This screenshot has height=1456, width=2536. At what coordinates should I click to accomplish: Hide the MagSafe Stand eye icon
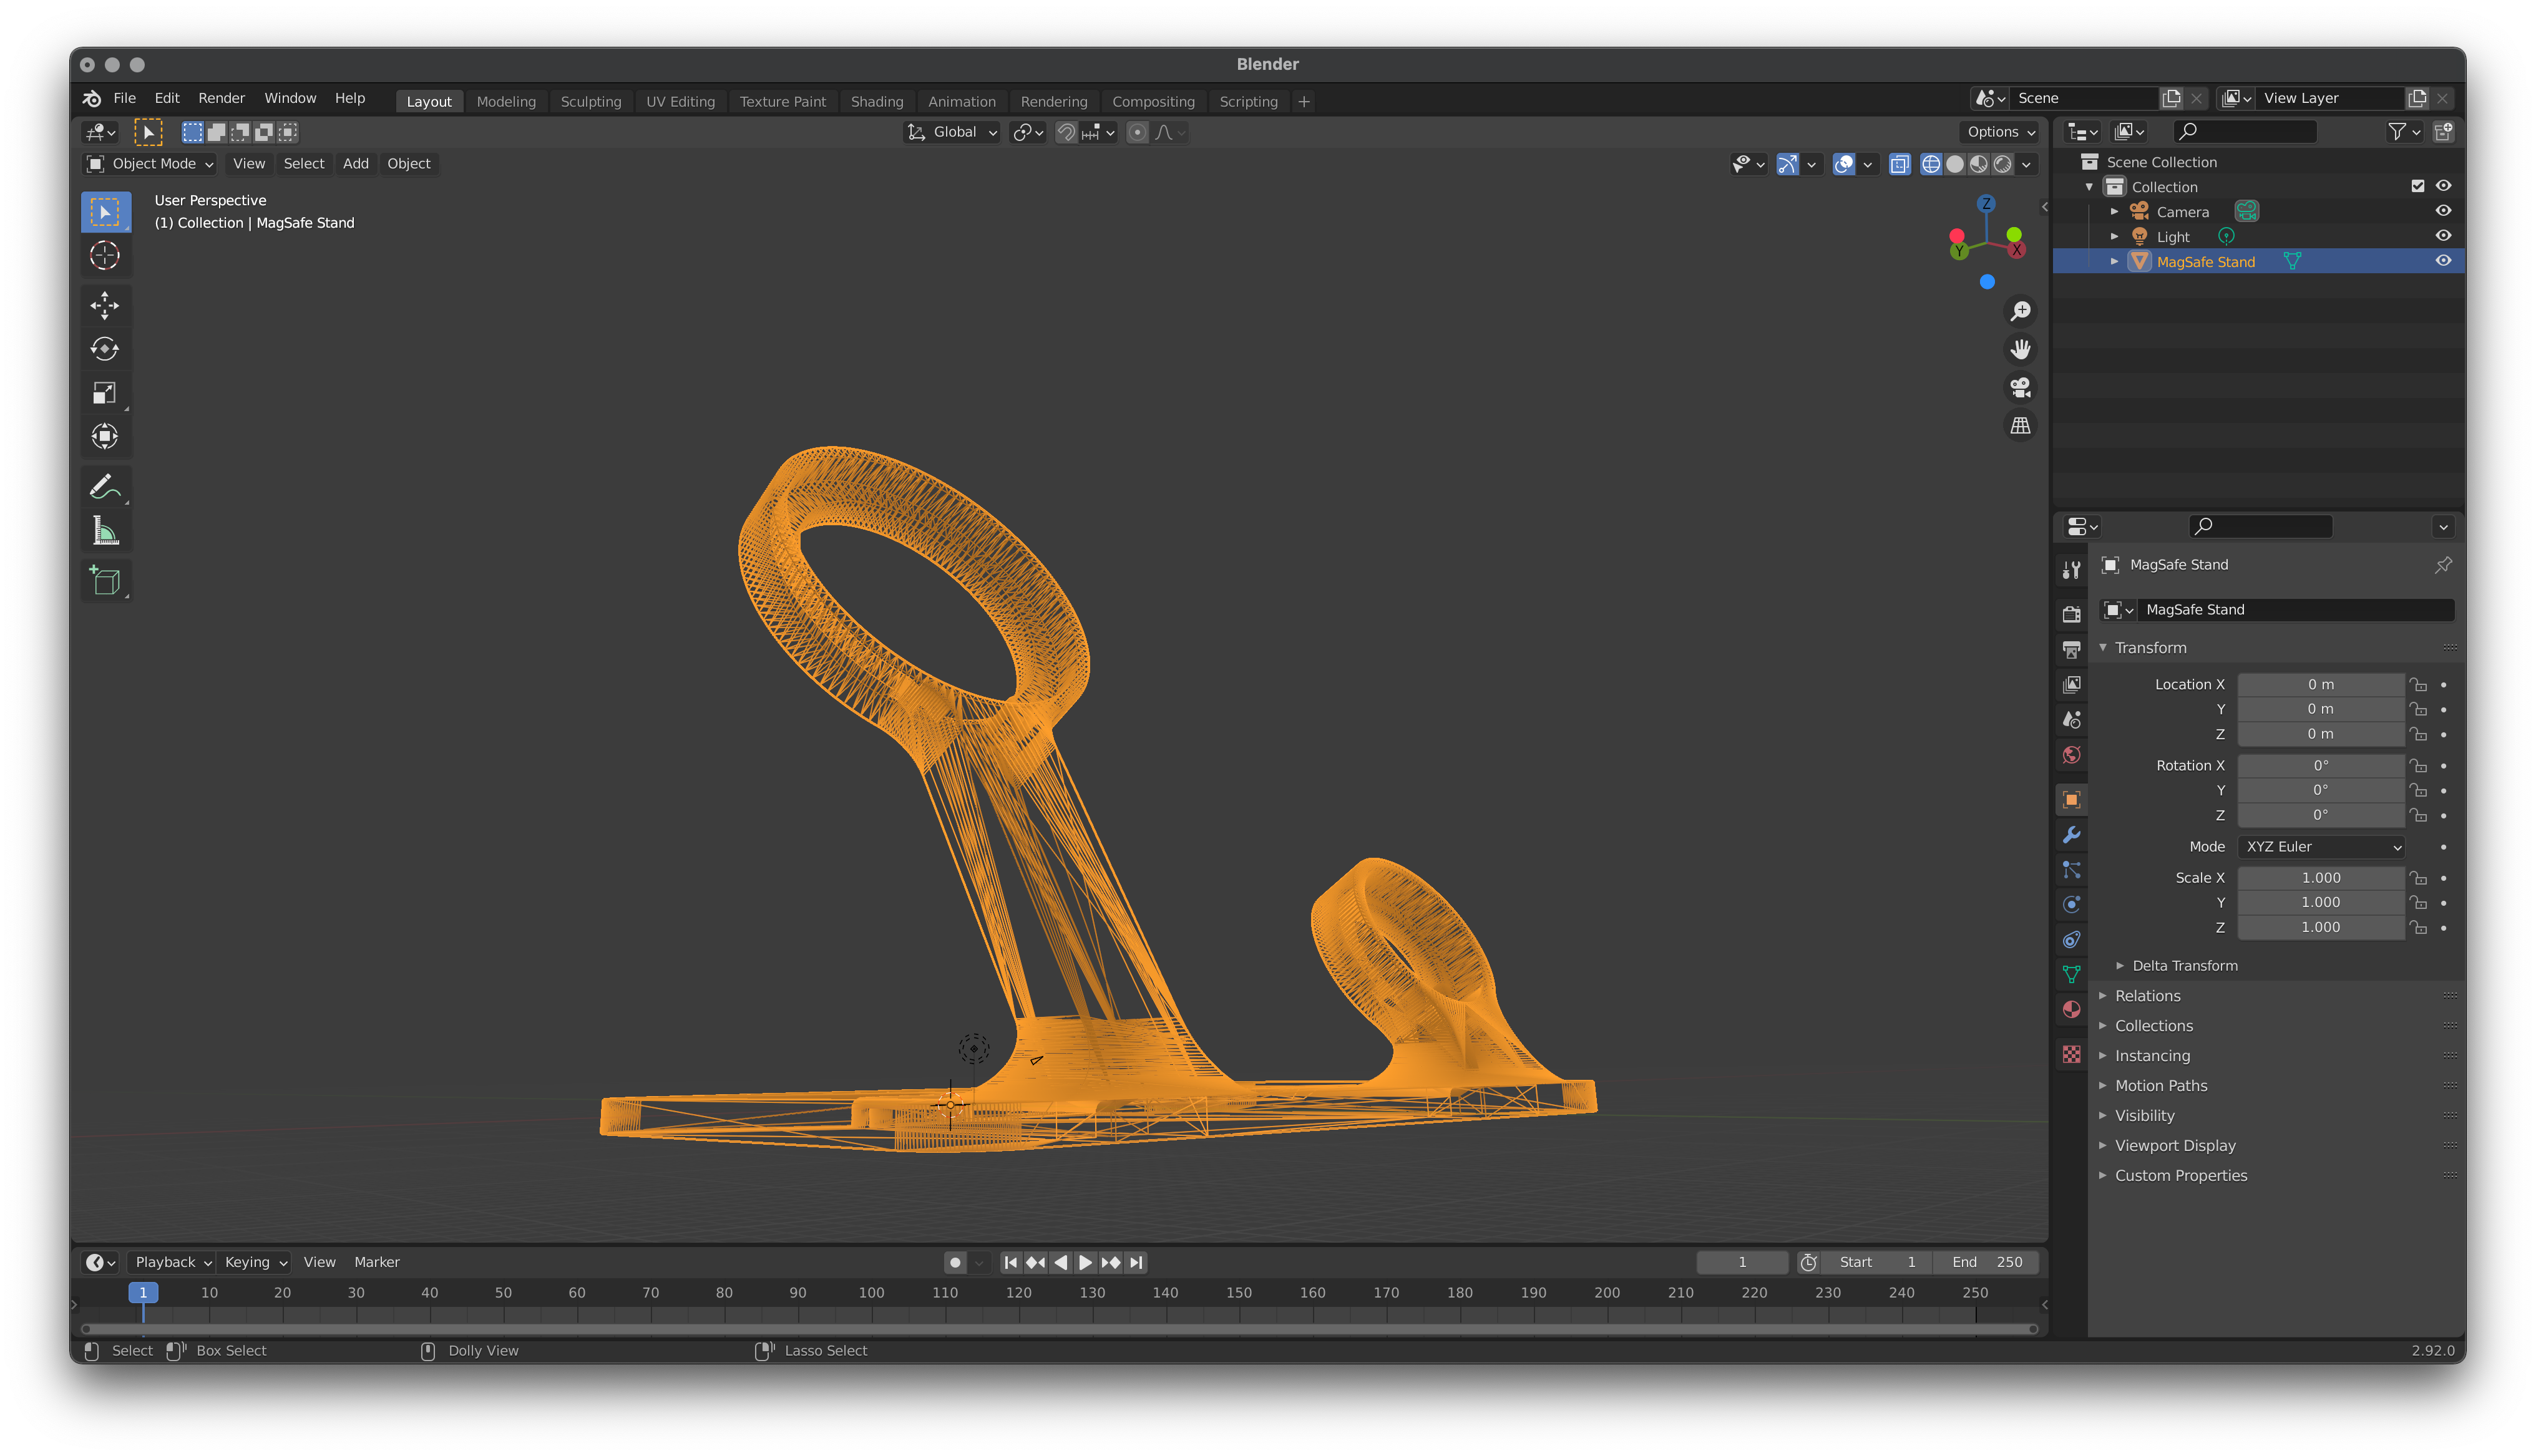2442,261
